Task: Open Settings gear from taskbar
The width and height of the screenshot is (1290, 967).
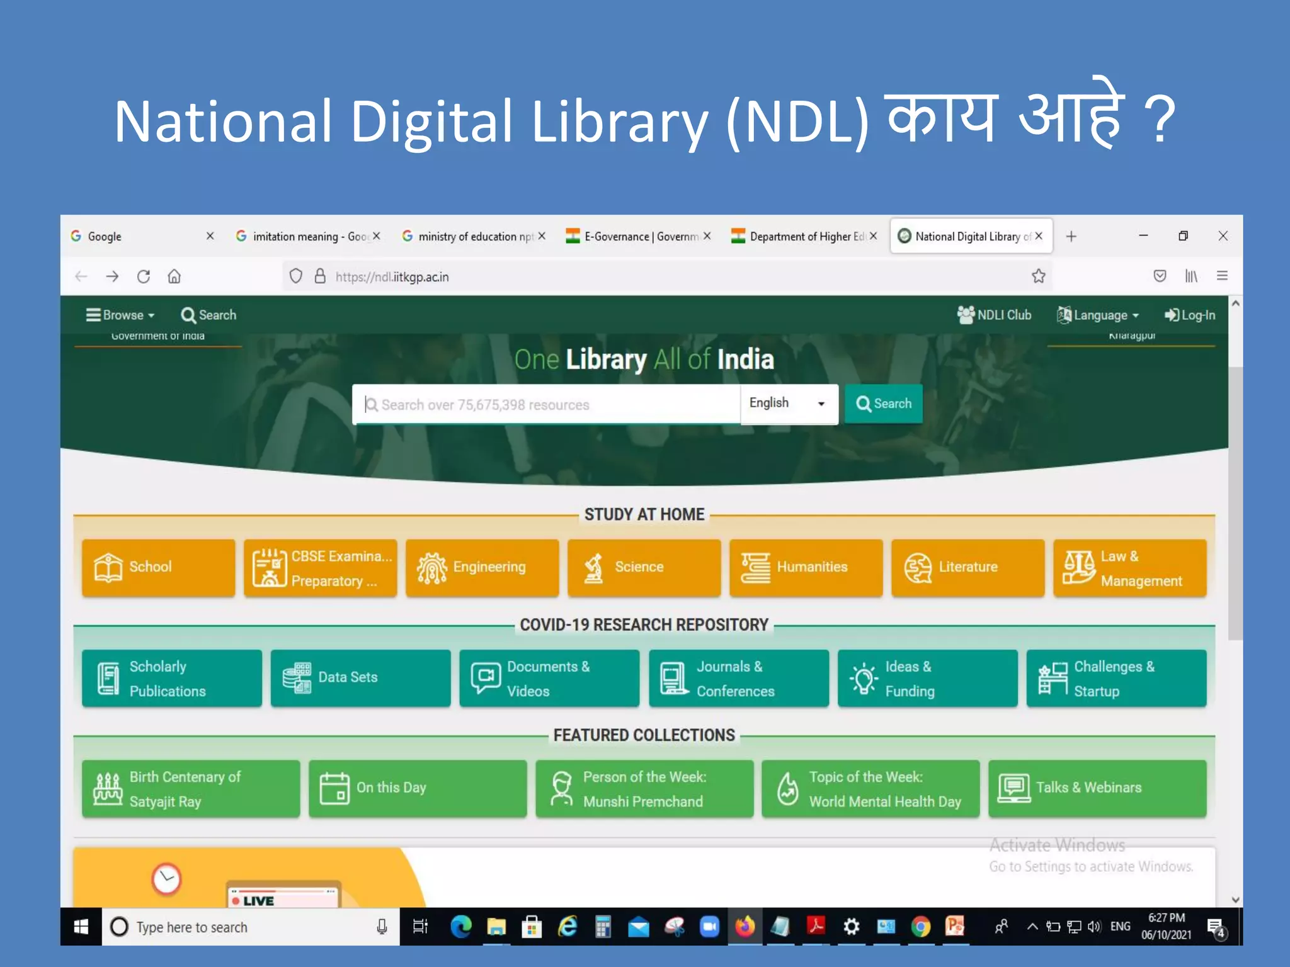Action: pyautogui.click(x=851, y=927)
